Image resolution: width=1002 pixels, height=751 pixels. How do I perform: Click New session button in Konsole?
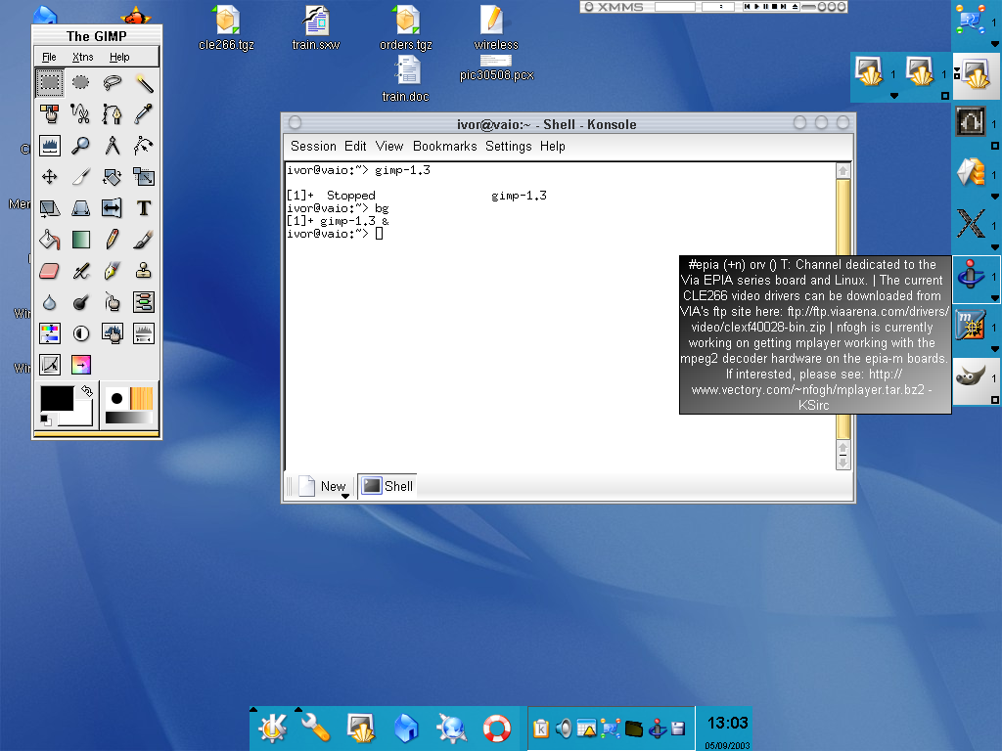[x=323, y=486]
